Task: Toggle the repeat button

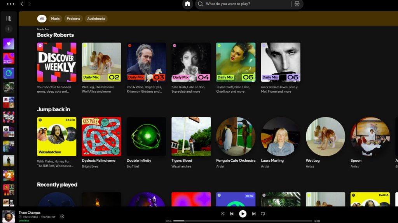Action: 263,214
